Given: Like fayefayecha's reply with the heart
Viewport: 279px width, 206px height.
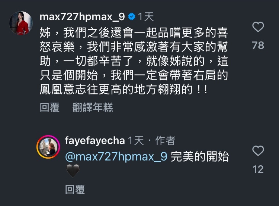Looking at the screenshot, I should tap(258, 150).
